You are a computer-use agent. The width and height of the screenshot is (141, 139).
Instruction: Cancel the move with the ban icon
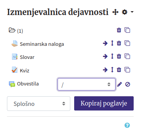(127, 84)
